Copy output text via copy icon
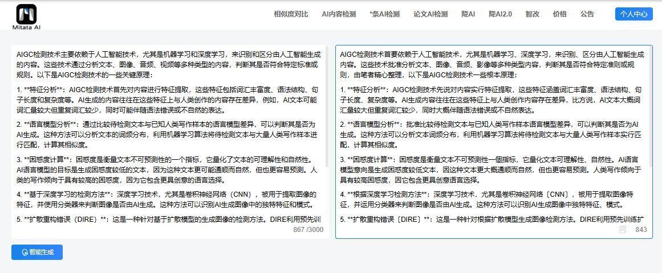The image size is (662, 273). point(622,230)
